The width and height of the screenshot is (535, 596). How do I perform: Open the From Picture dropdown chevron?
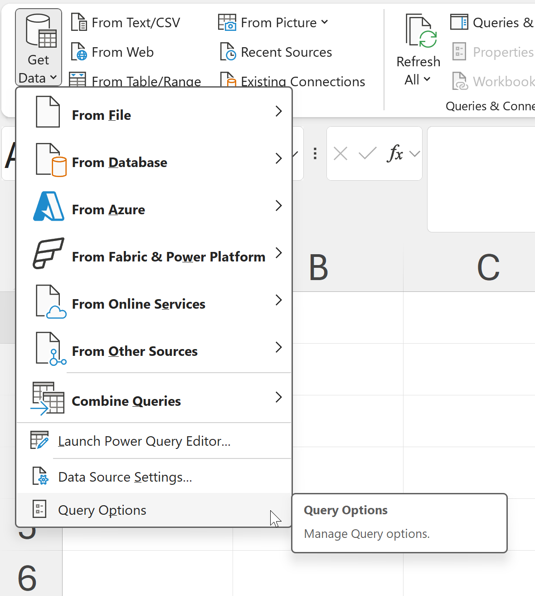tap(325, 22)
